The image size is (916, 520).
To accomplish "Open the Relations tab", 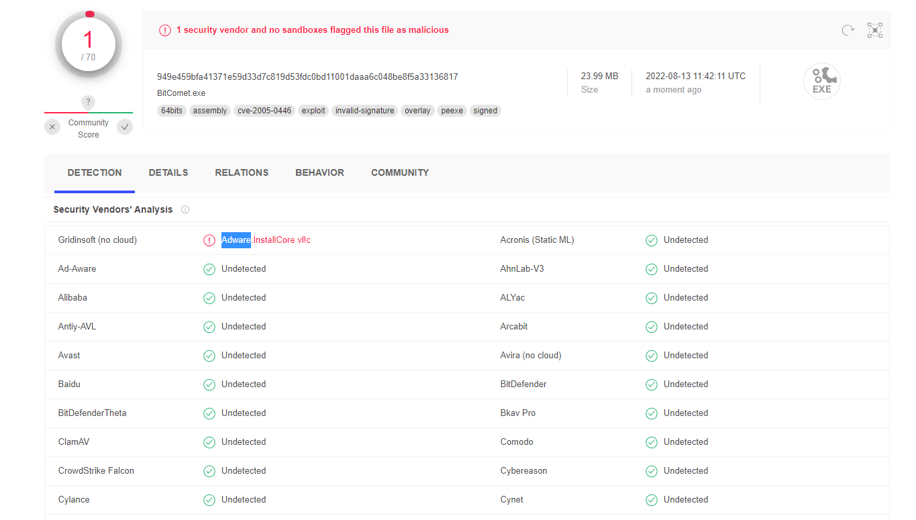I will tap(242, 172).
